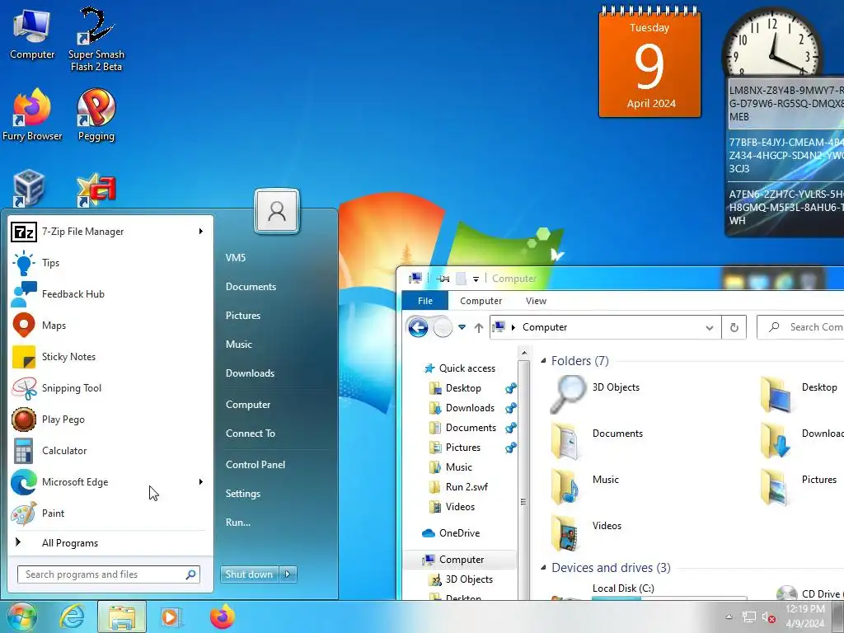This screenshot has width=844, height=633.
Task: Open the Music folder in Folders group
Action: (x=586, y=486)
